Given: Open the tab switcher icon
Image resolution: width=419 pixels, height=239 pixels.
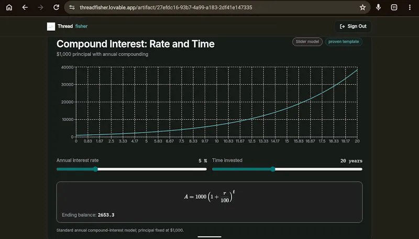Looking at the screenshot, I should click(394, 7).
